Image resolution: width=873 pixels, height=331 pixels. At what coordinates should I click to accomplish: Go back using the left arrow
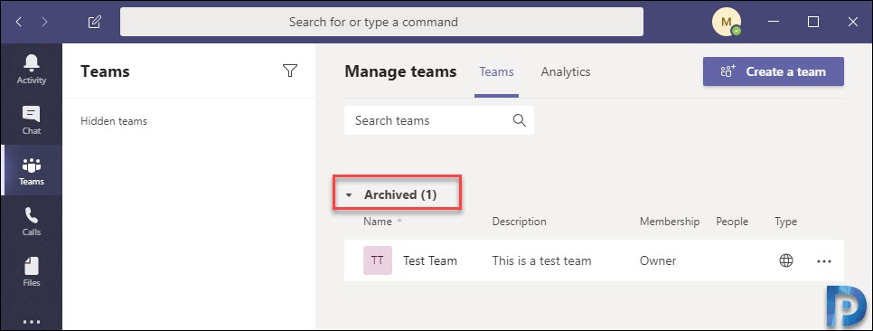[20, 23]
